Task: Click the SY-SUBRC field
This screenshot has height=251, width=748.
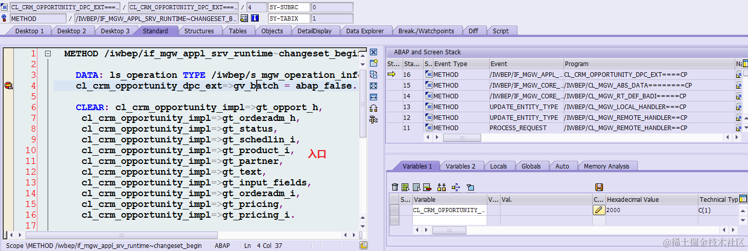Action: click(289, 8)
